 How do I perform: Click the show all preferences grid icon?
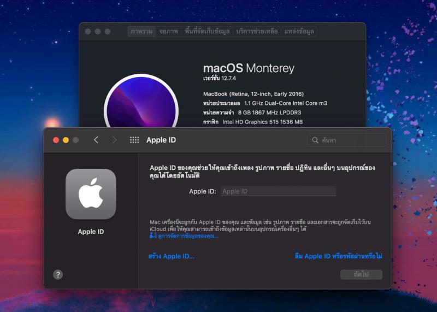tap(134, 140)
